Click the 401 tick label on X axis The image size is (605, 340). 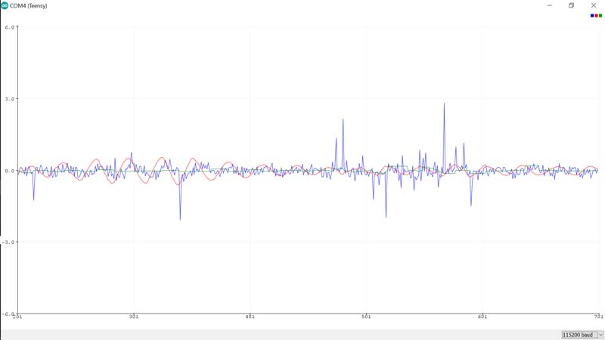[250, 317]
